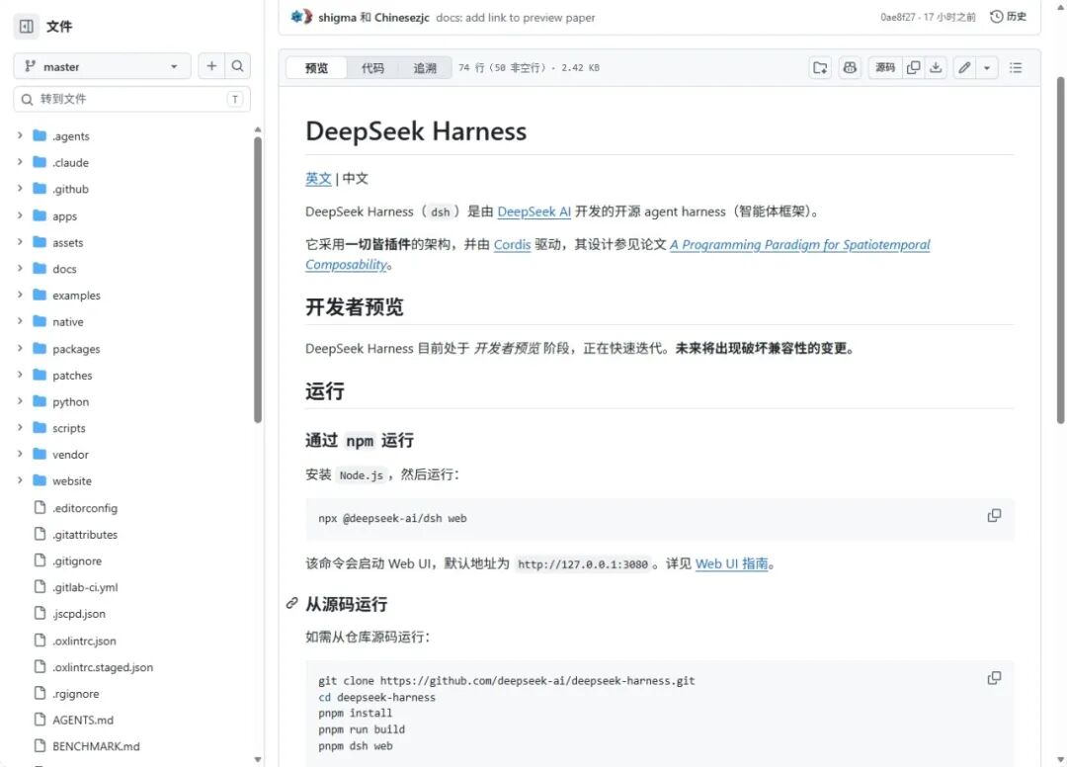Expand the .claude folder
1067x767 pixels.
pyautogui.click(x=20, y=162)
